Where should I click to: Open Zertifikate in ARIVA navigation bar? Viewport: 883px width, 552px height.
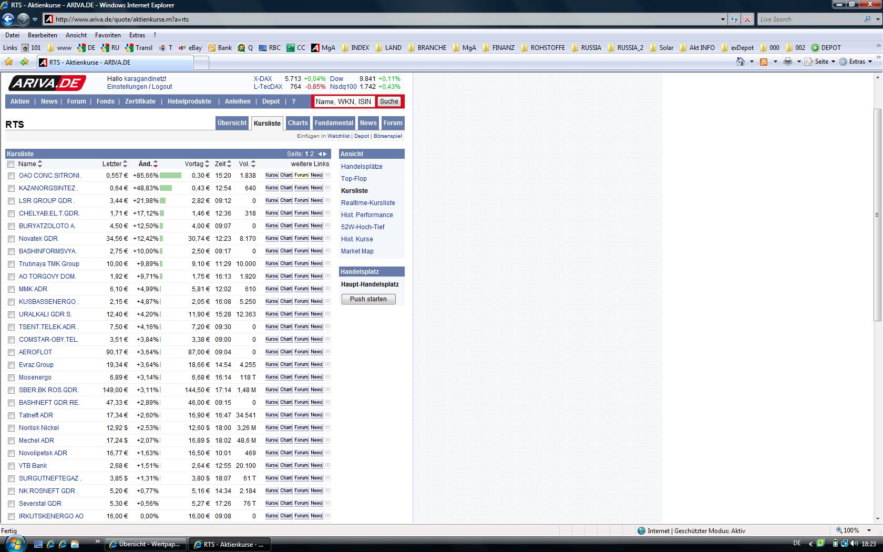tap(140, 101)
